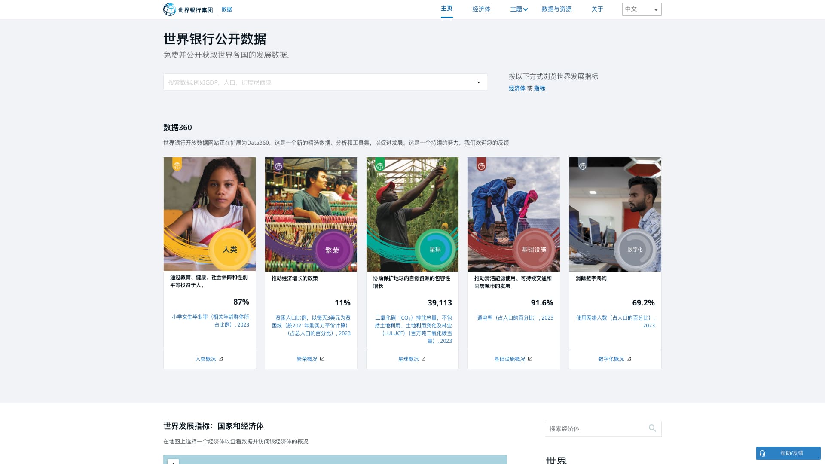Click headphone icon on 帮助/反馈 button
Viewport: 825px width, 464px height.
point(762,453)
